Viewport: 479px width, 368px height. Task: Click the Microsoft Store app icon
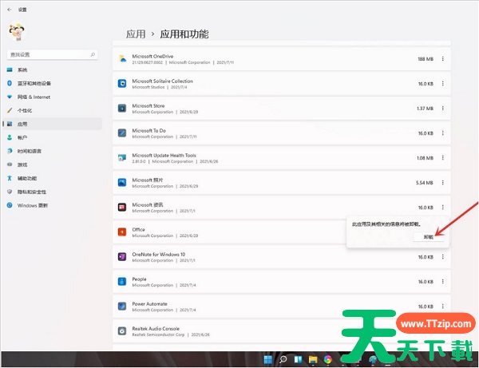tap(122, 108)
